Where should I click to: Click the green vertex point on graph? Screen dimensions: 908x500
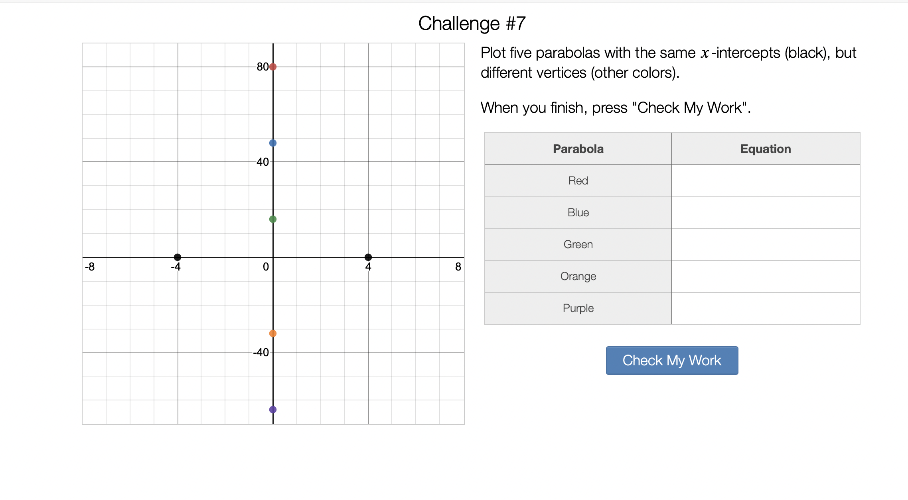pos(273,219)
